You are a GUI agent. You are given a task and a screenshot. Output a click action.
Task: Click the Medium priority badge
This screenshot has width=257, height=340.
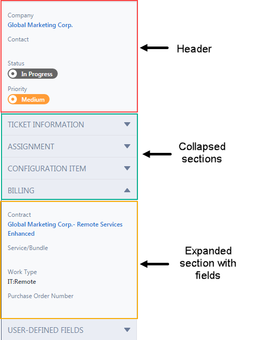point(29,99)
